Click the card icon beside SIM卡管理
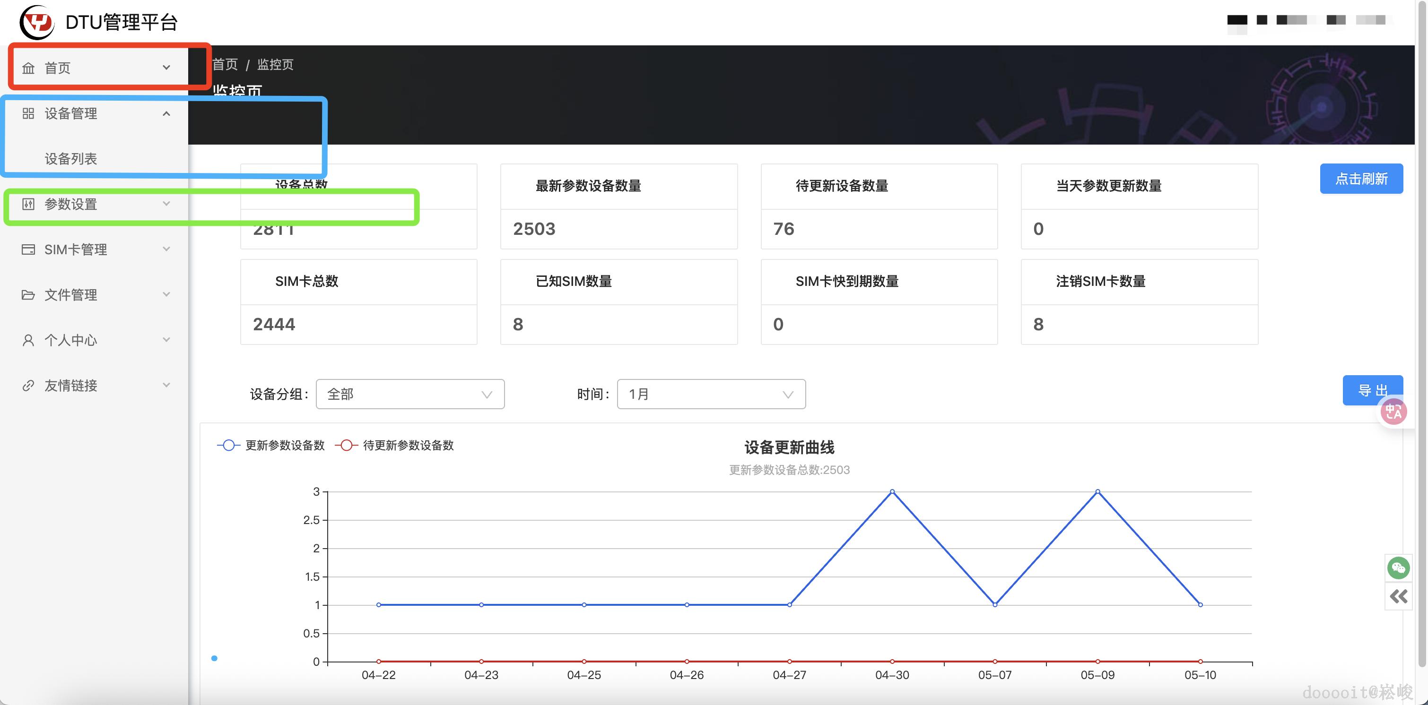The width and height of the screenshot is (1428, 705). pos(28,249)
